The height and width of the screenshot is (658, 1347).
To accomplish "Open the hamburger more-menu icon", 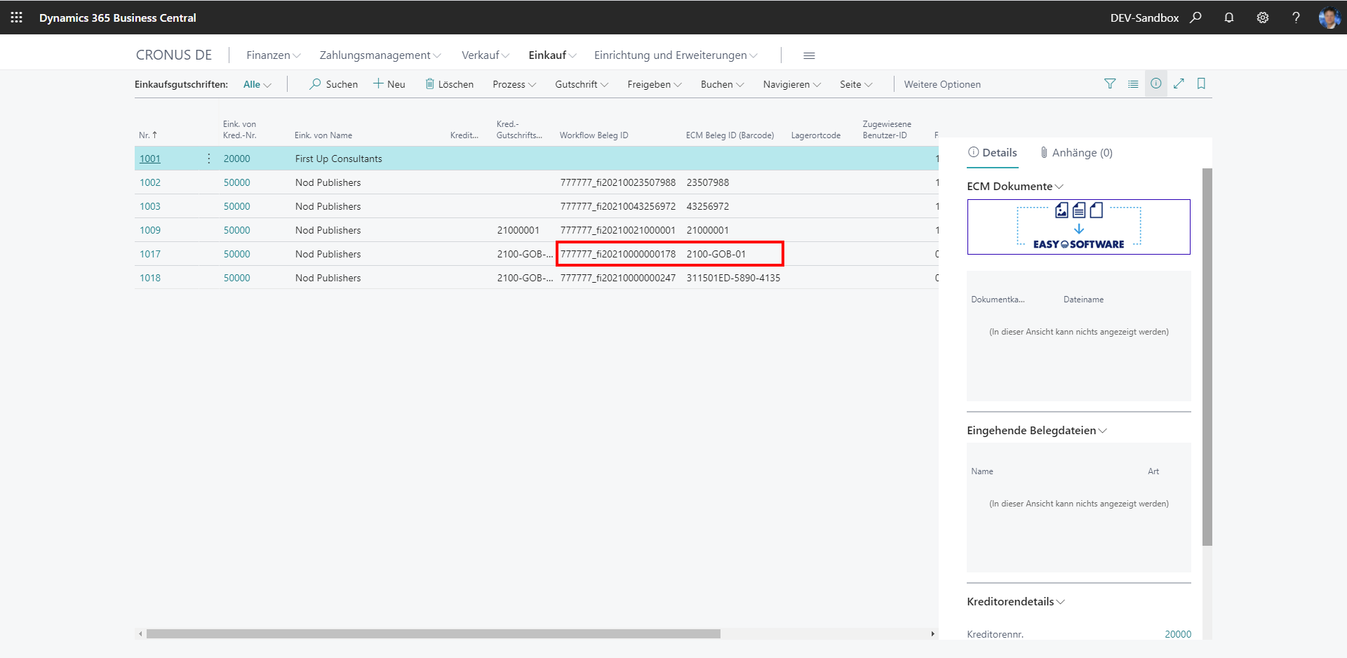I will 809,55.
